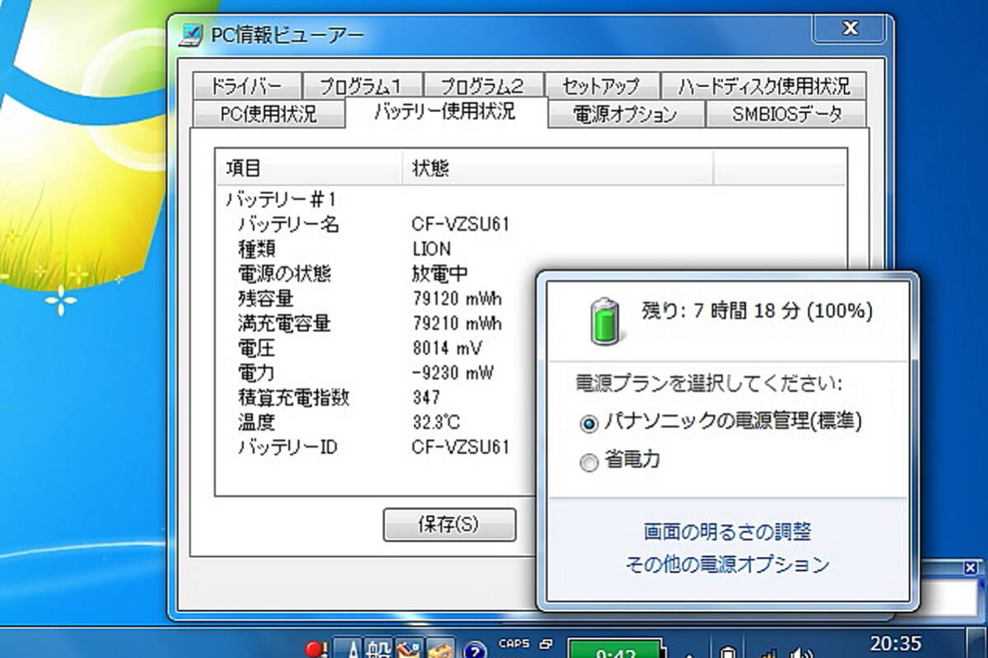Select the 電圧 row

coord(256,348)
